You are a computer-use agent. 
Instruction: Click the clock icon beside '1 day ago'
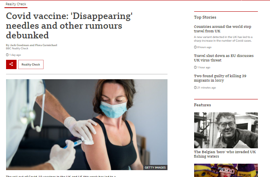[7, 55]
